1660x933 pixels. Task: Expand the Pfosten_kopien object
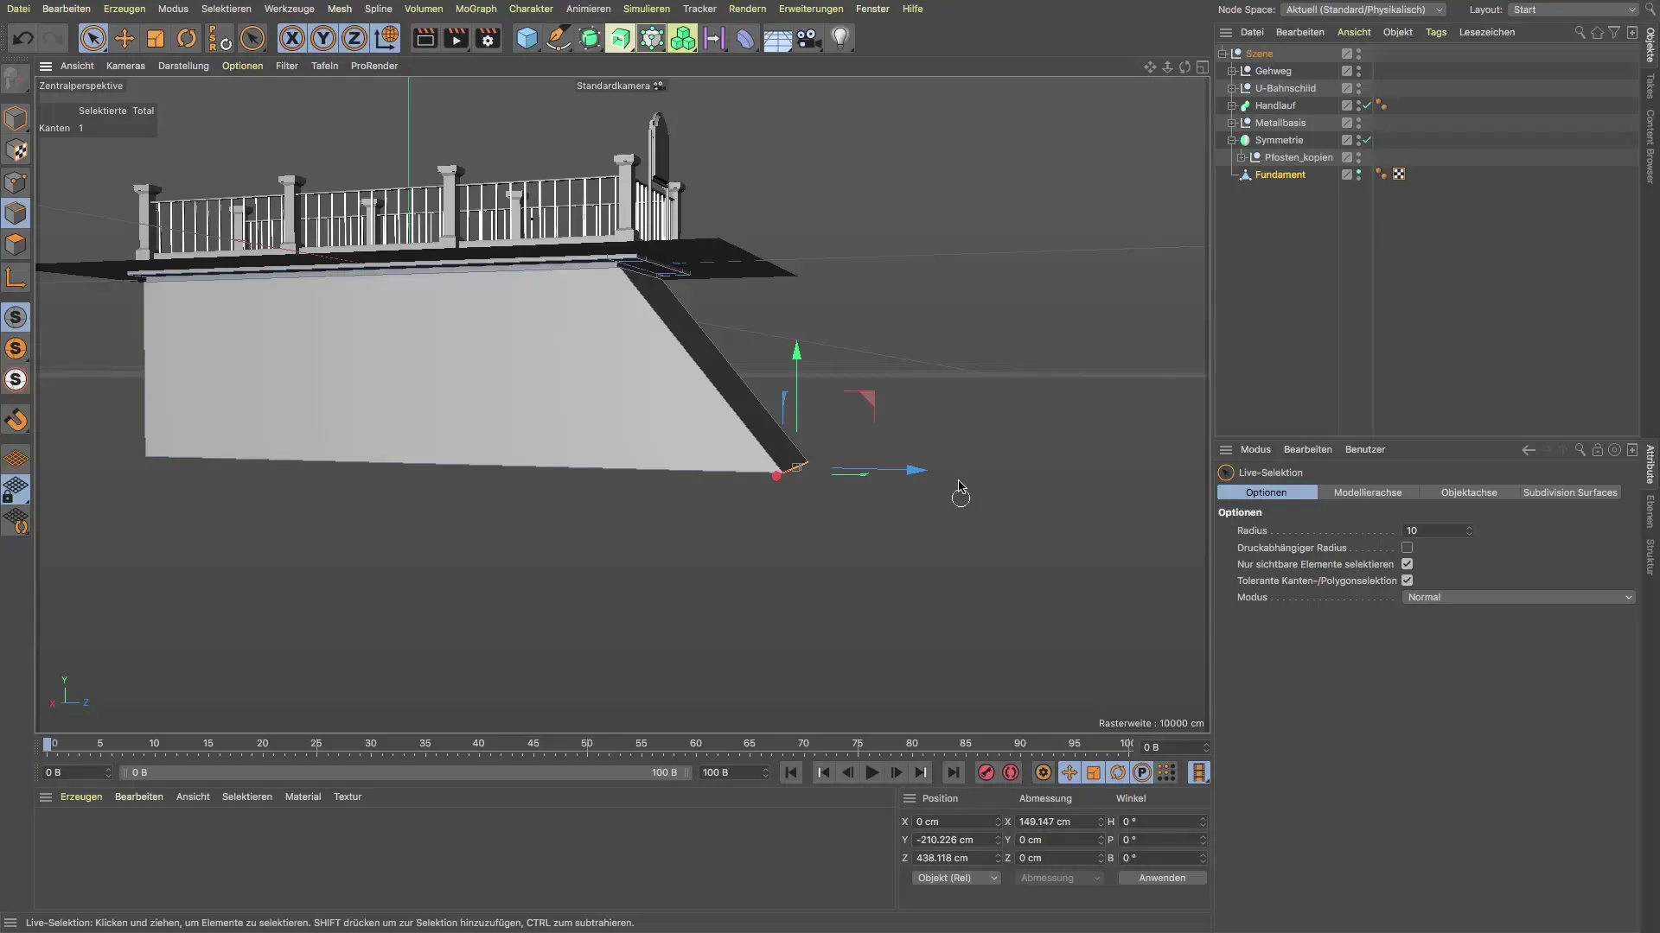click(1242, 157)
